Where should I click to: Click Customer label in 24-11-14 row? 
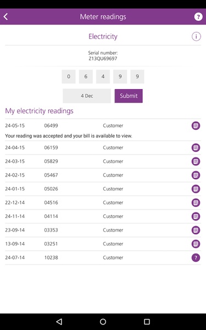point(113,216)
